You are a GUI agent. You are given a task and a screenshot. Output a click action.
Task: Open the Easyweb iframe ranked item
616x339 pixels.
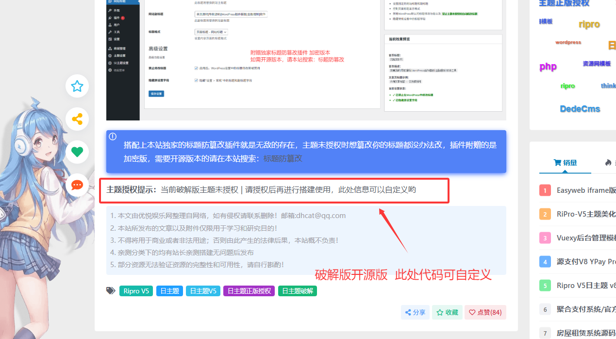coord(586,190)
